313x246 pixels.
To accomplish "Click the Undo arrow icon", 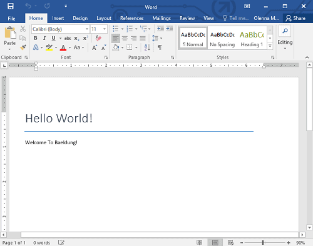I will point(28,6).
